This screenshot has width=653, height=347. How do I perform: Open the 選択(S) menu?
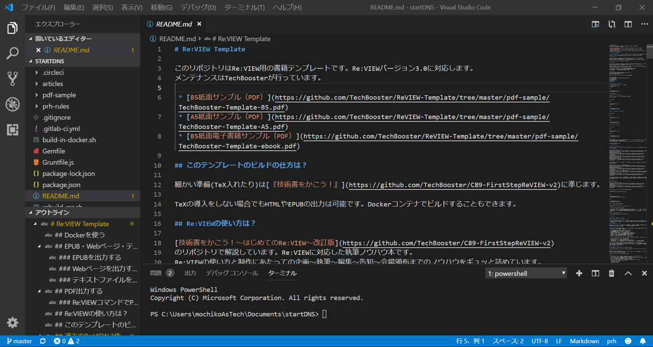[x=103, y=8]
